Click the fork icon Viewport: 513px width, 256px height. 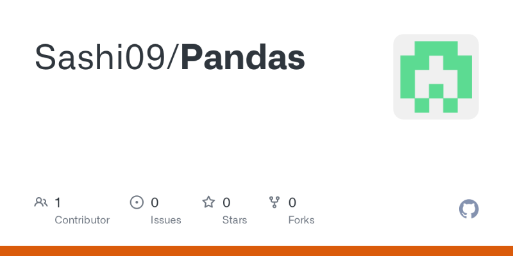(274, 203)
